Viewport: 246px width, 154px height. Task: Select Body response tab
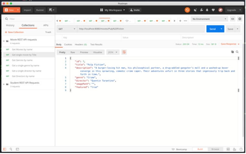[x=59, y=45]
